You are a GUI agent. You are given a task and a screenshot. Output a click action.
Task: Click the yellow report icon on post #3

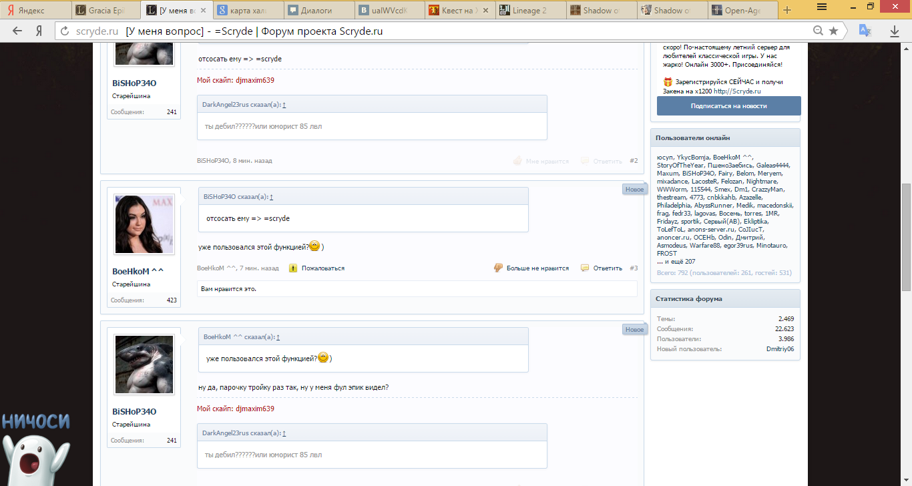coord(293,268)
